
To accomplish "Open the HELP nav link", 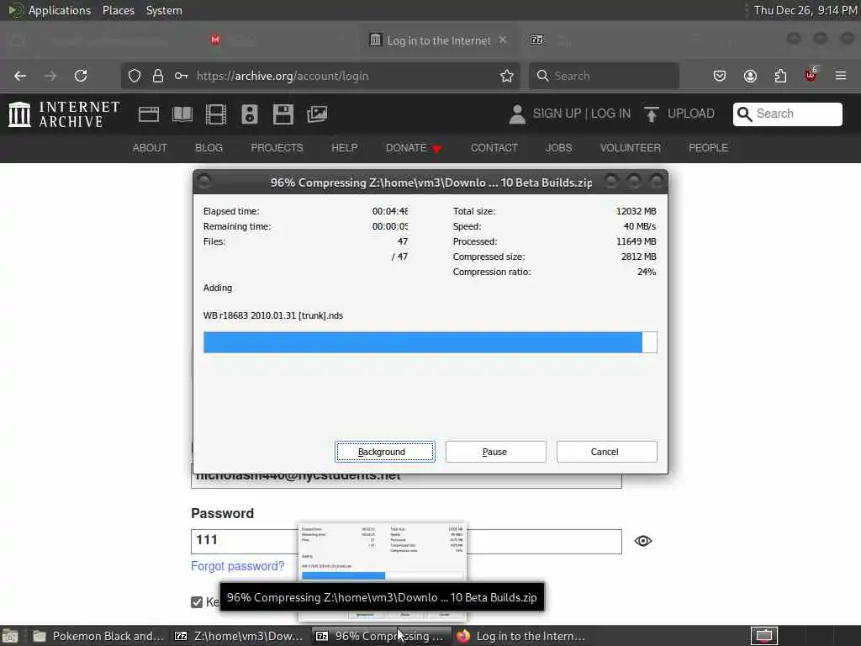I will [x=344, y=148].
